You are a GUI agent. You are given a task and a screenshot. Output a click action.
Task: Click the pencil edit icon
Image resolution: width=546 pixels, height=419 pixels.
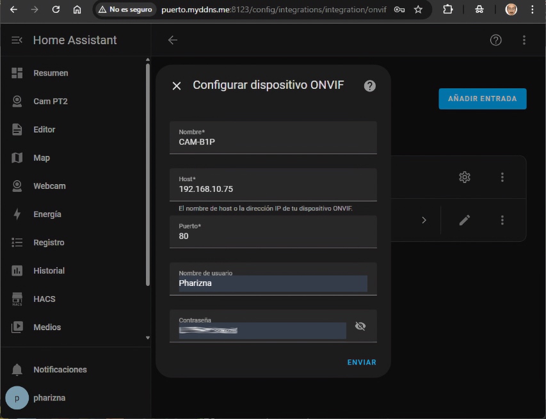(x=465, y=220)
